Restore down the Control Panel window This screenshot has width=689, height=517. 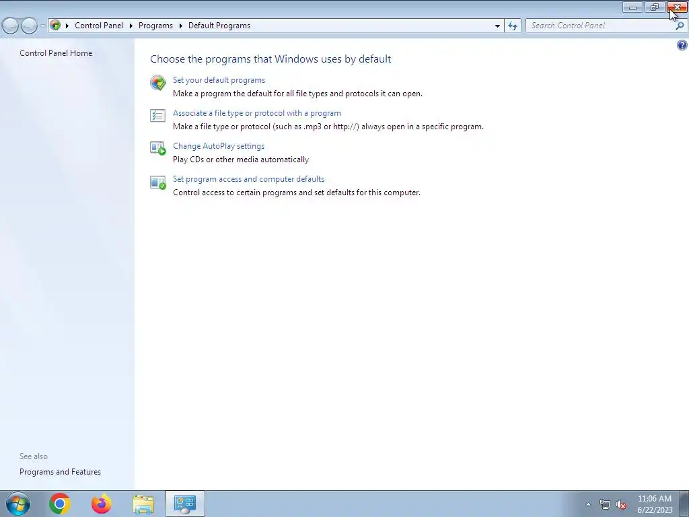[x=655, y=7]
